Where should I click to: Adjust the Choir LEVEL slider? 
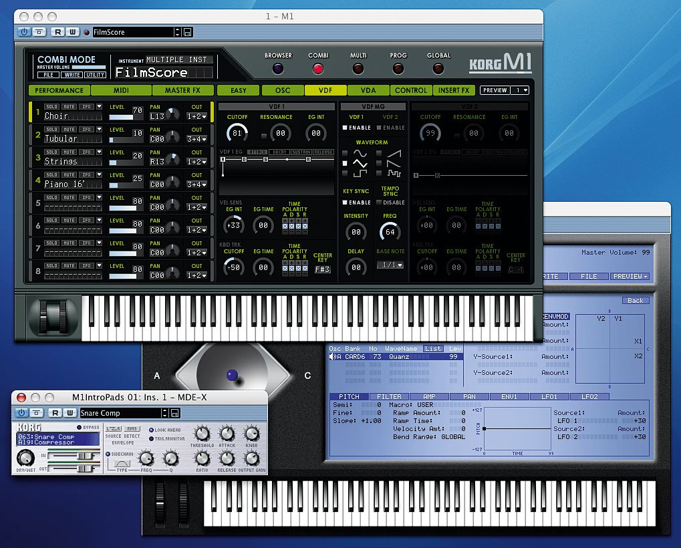click(x=126, y=117)
